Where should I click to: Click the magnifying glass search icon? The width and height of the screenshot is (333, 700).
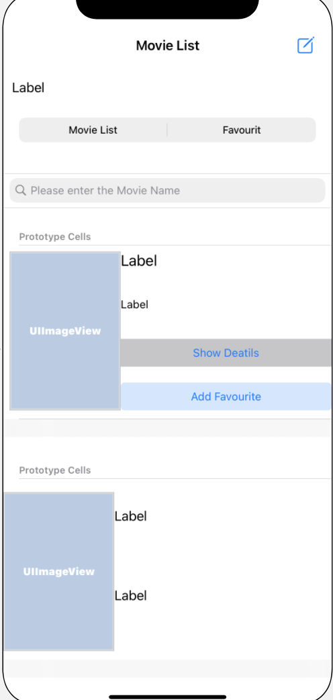[21, 190]
